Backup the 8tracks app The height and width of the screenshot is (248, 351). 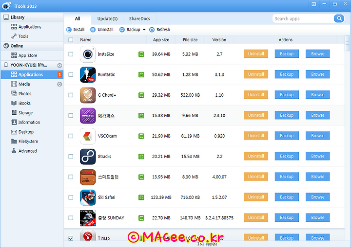[287, 156]
